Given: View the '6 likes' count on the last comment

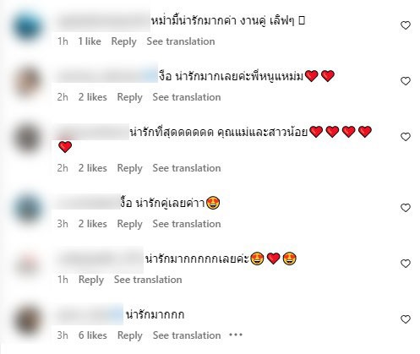Looking at the screenshot, I should pos(93,335).
